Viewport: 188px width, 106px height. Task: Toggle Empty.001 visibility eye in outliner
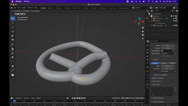pyautogui.click(x=174, y=26)
